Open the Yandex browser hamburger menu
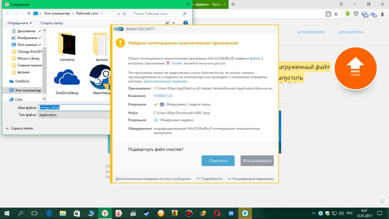 point(341,4)
